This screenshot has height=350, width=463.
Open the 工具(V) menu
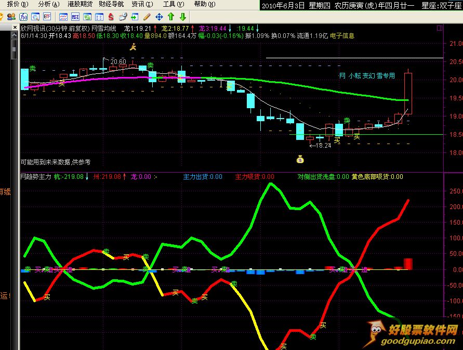pyautogui.click(x=174, y=4)
